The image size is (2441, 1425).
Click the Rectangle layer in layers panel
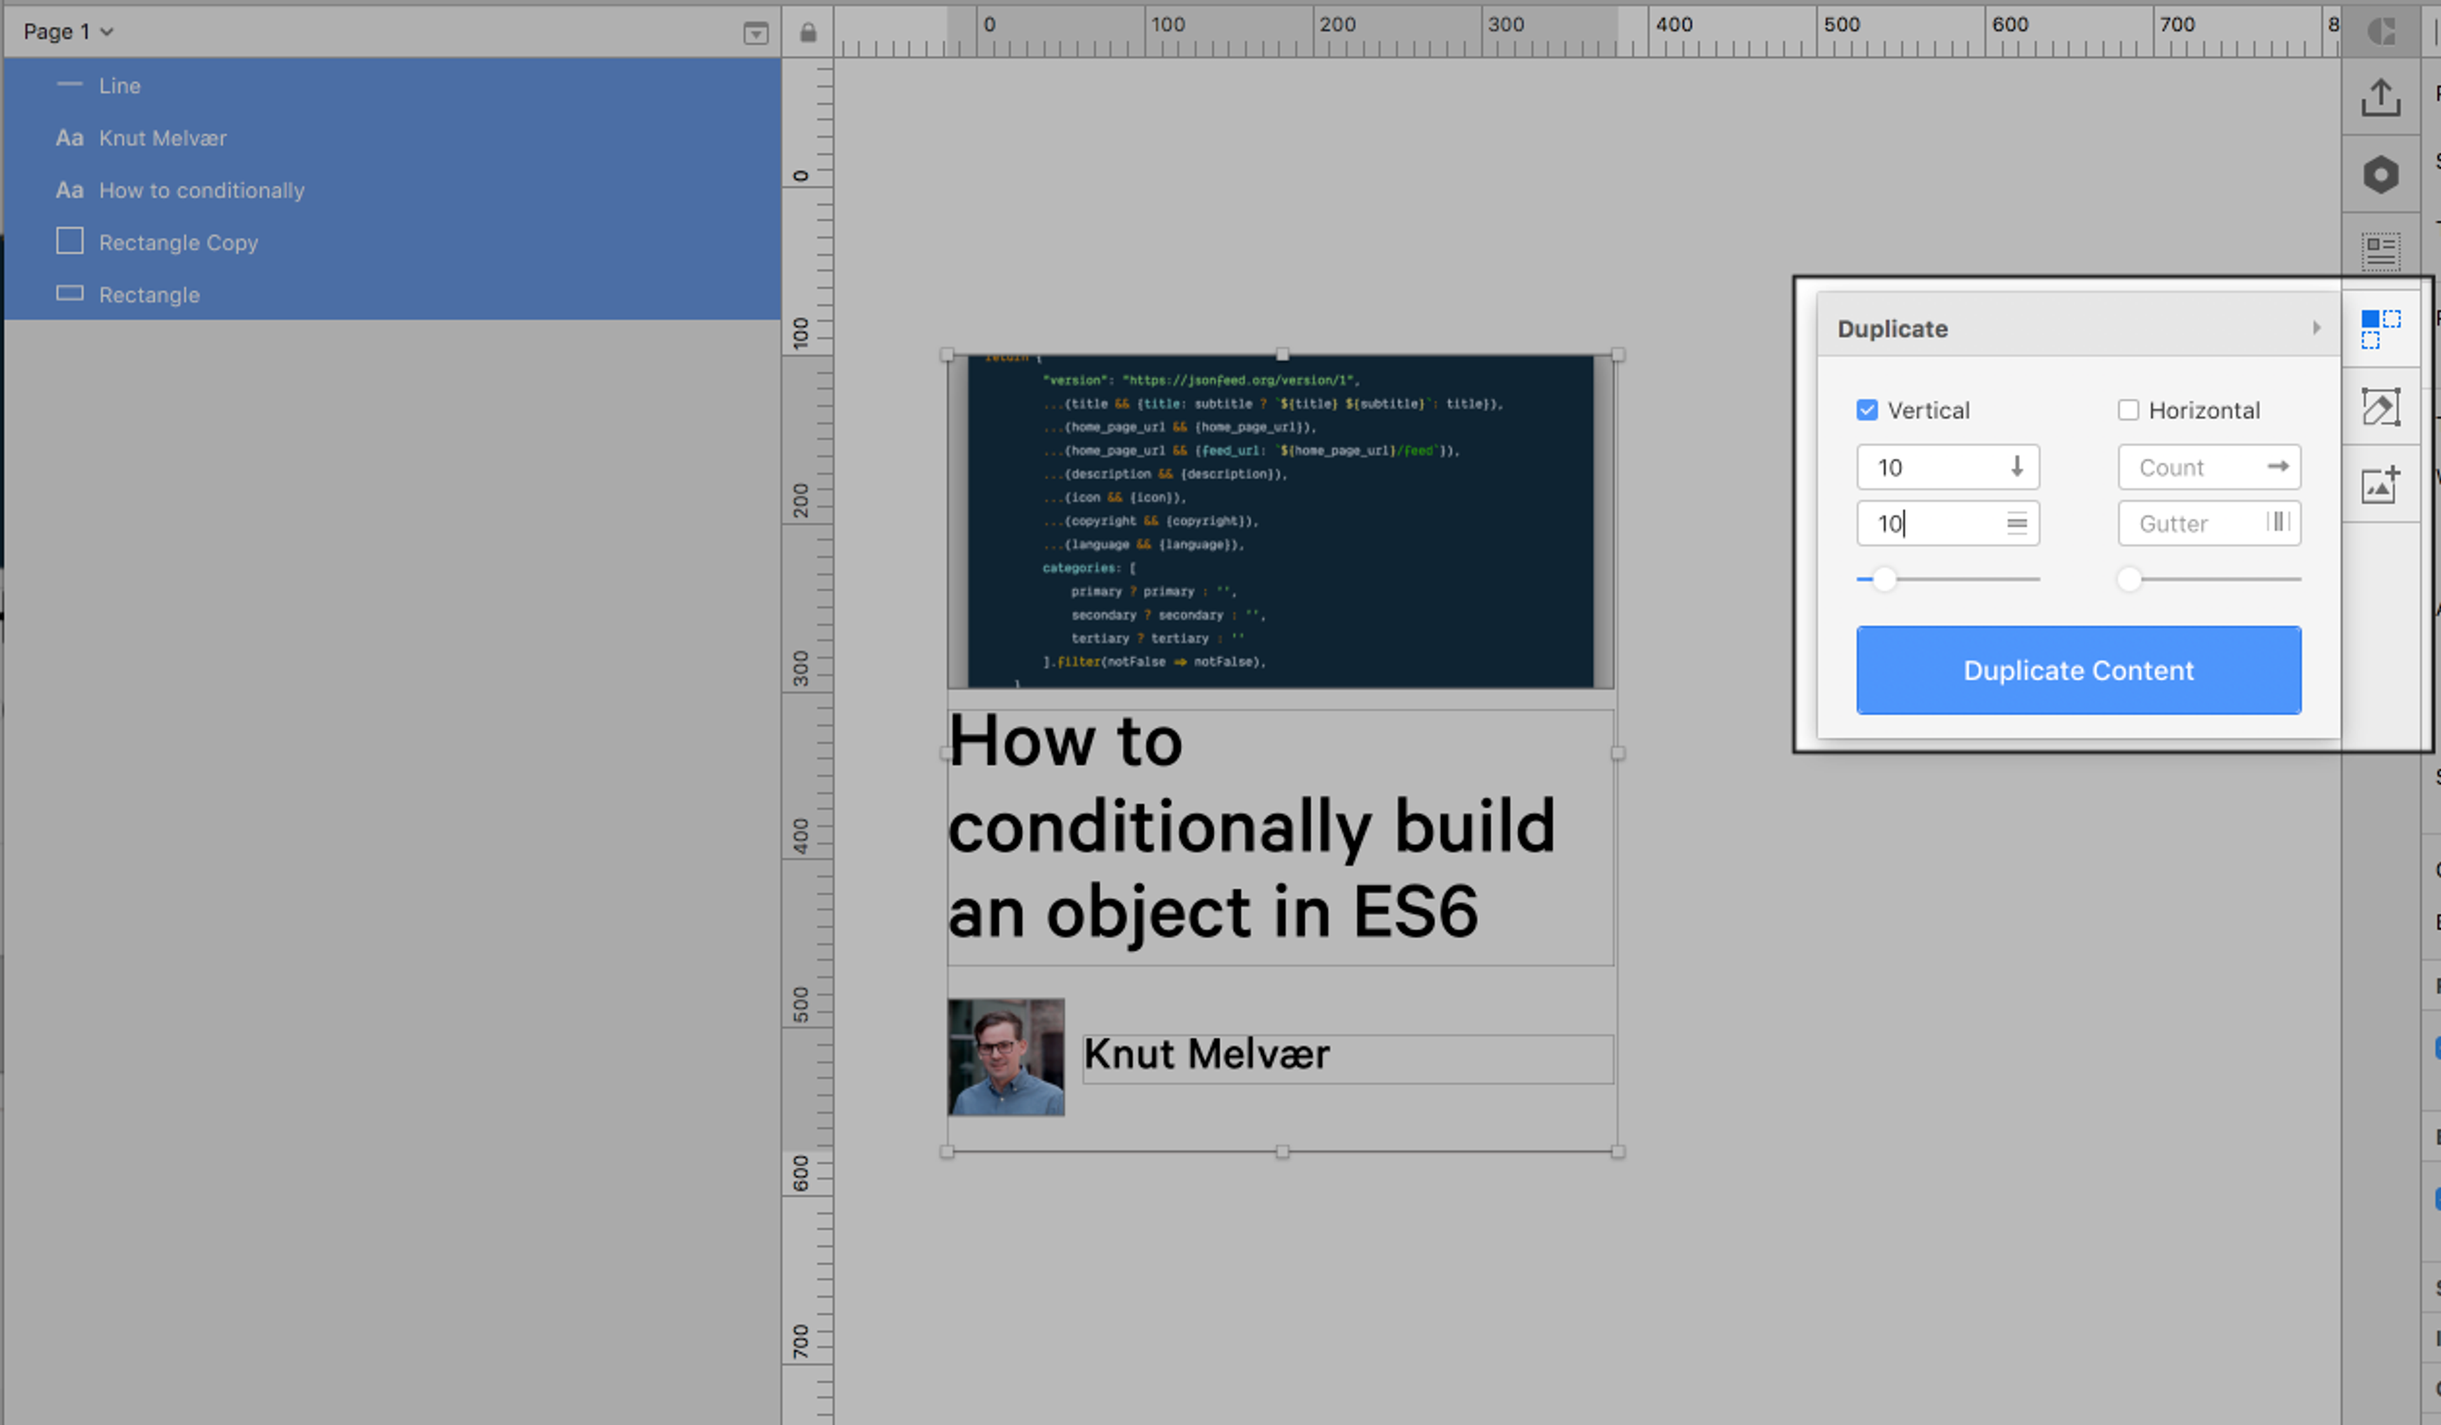pyautogui.click(x=149, y=294)
